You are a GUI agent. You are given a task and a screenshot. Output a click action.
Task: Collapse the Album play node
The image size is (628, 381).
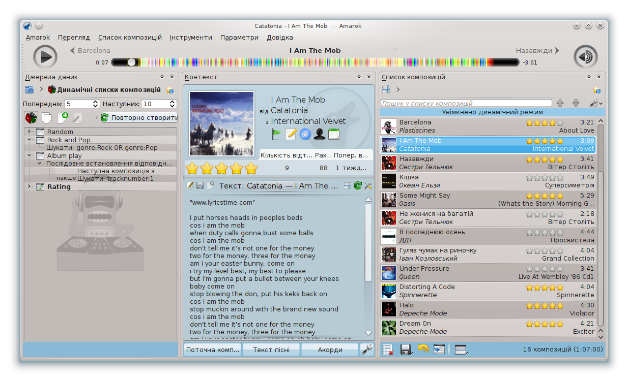29,155
